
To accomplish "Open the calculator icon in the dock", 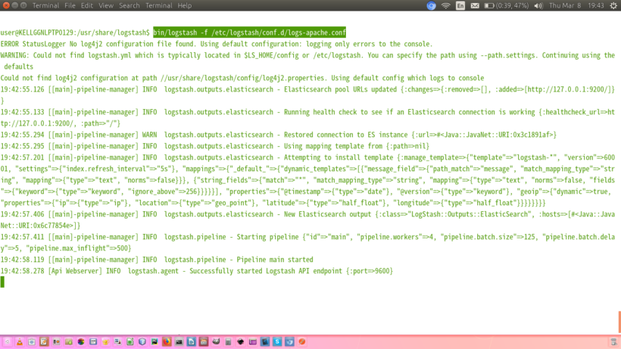I will point(228,341).
